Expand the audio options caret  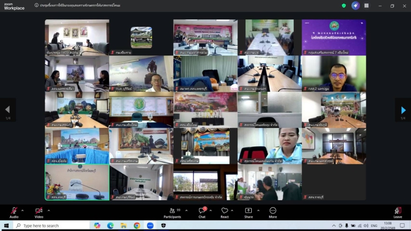pyautogui.click(x=23, y=210)
